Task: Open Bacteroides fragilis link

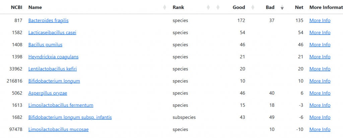Action: [48, 20]
